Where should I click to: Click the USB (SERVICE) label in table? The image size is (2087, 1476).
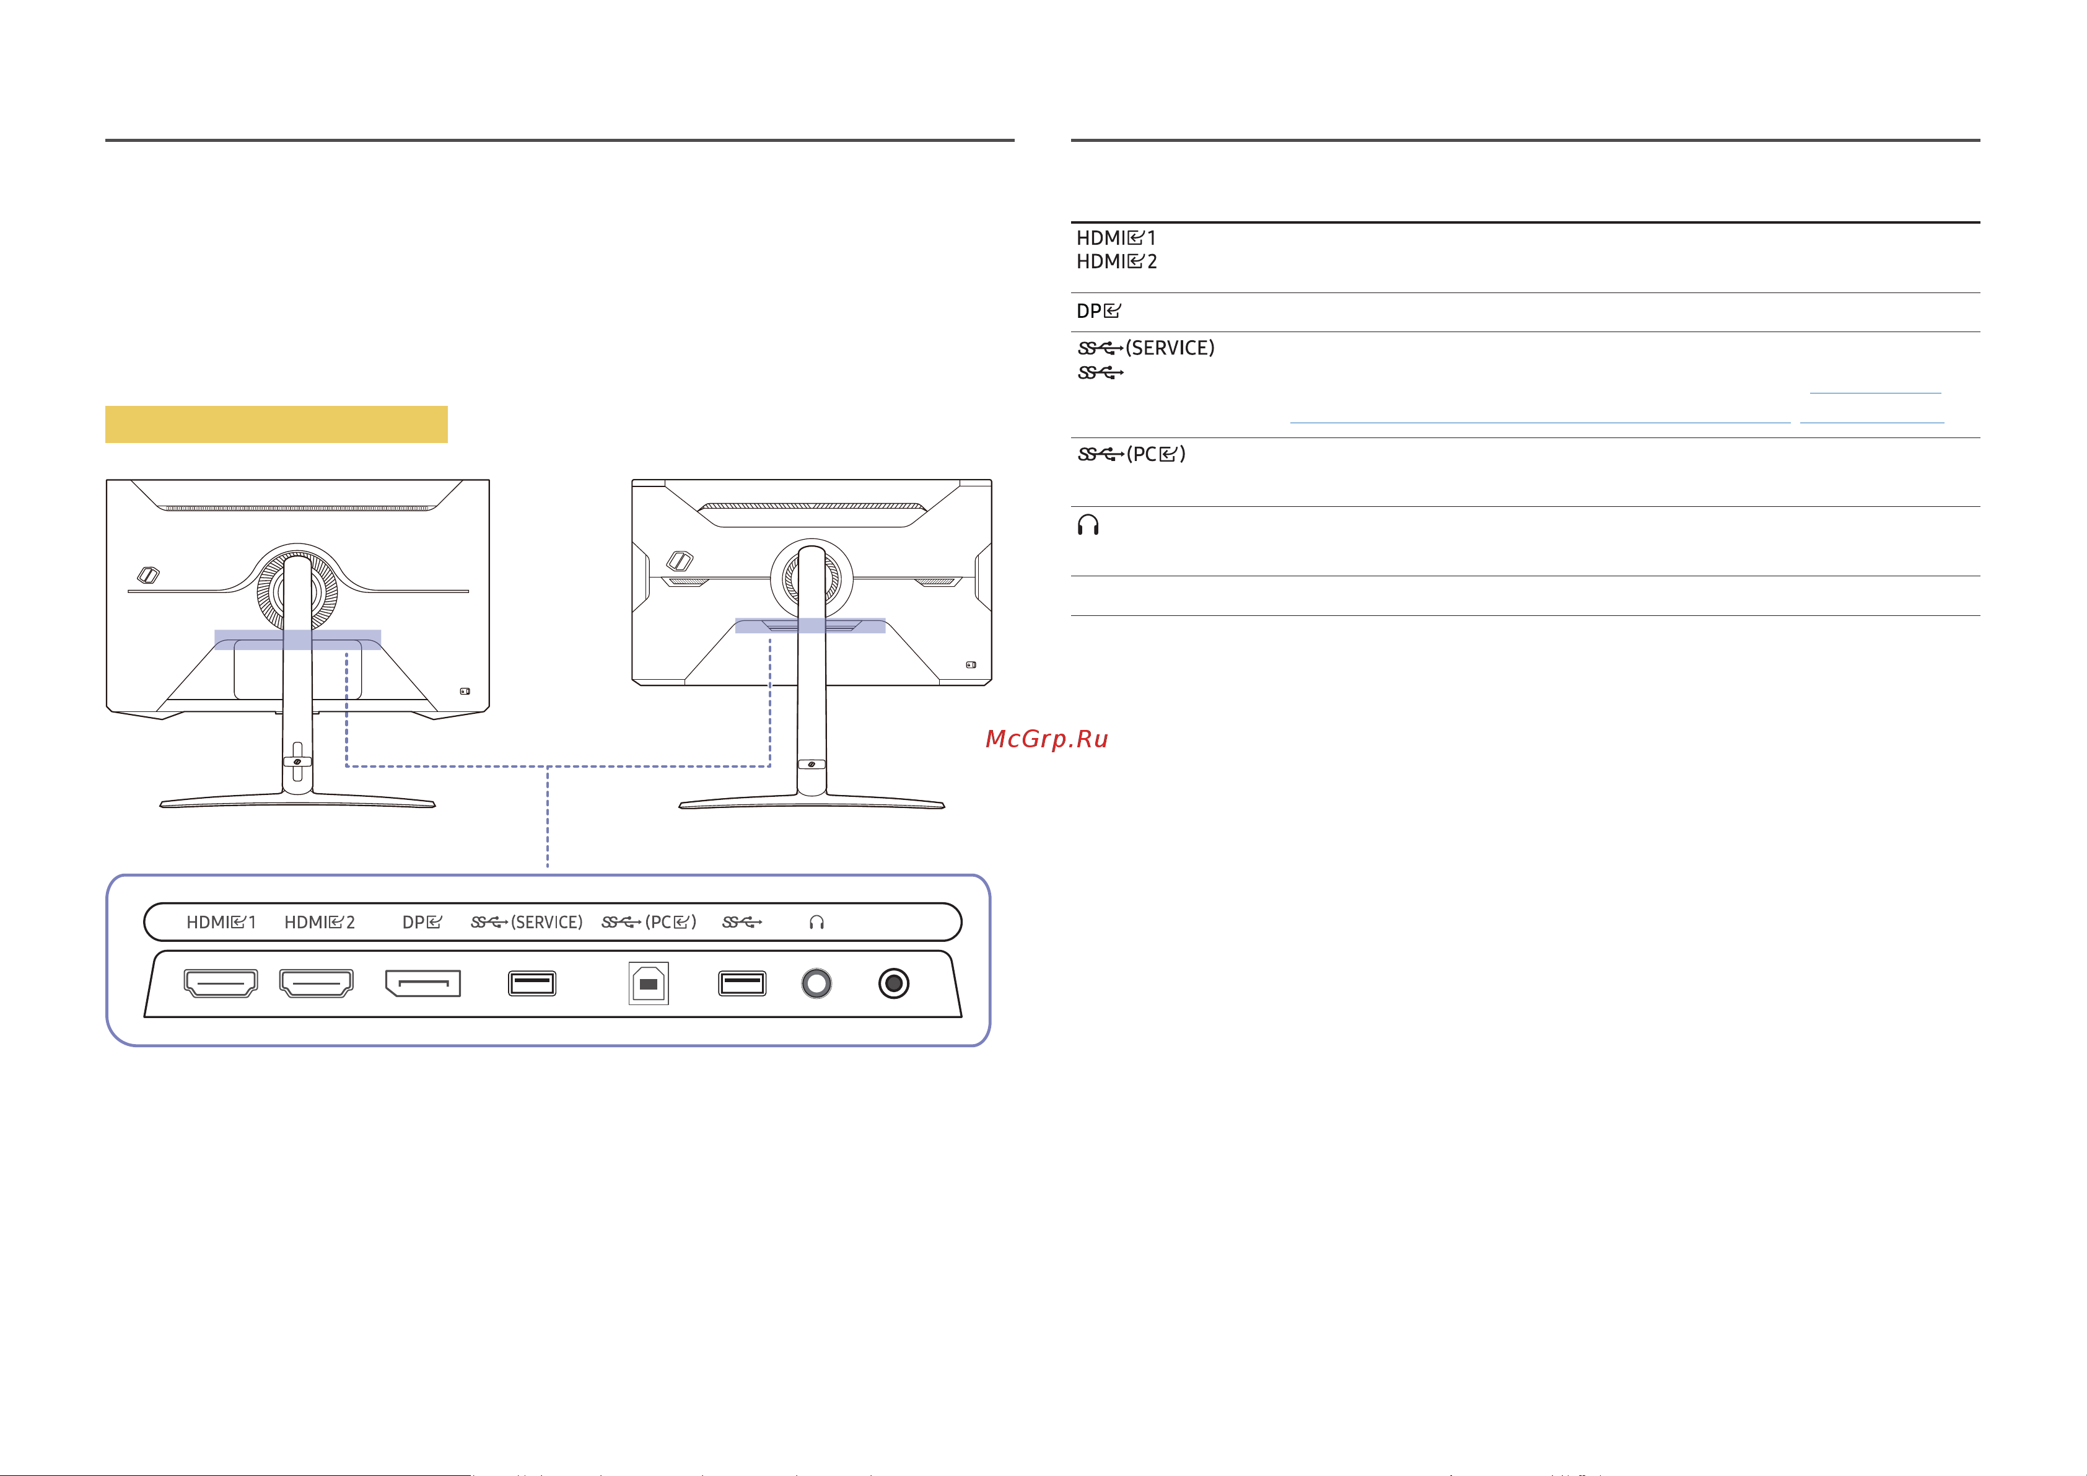click(1146, 348)
